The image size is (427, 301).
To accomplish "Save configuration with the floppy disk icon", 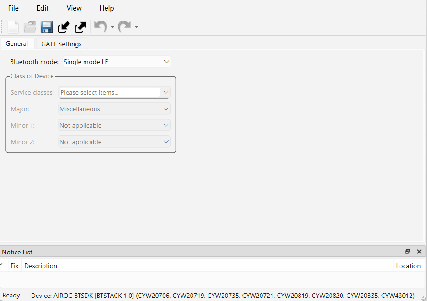I will point(47,27).
